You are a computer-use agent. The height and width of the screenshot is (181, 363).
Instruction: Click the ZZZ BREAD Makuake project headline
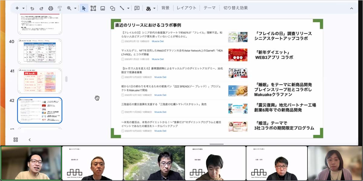[x=172, y=89]
